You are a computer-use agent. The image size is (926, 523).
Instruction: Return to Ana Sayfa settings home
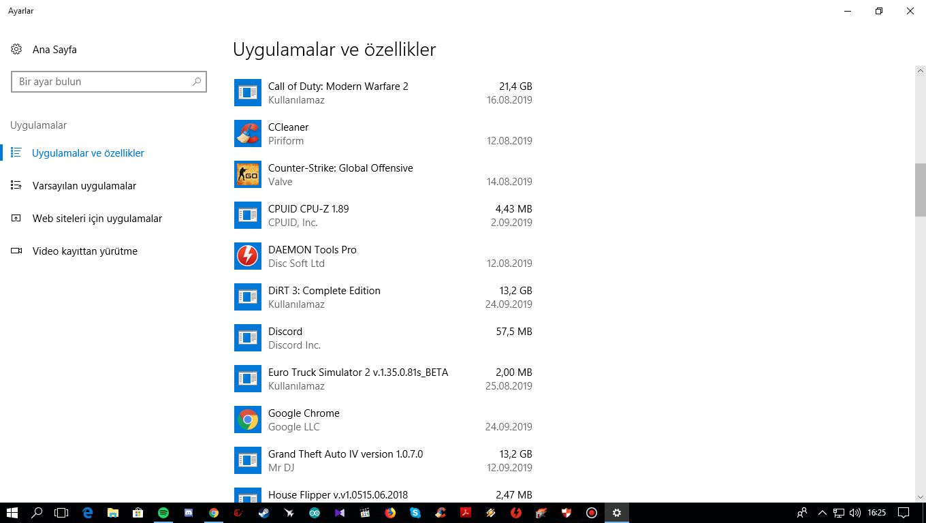point(54,50)
